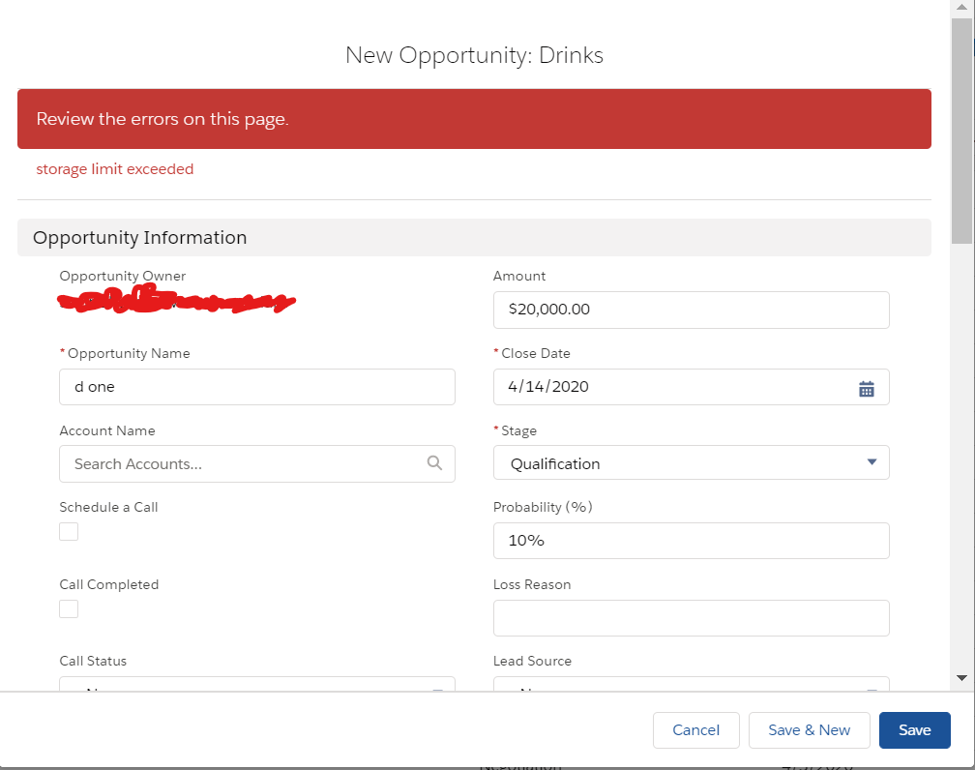
Task: Focus the Amount field showing $20,000.00
Action: (x=691, y=310)
